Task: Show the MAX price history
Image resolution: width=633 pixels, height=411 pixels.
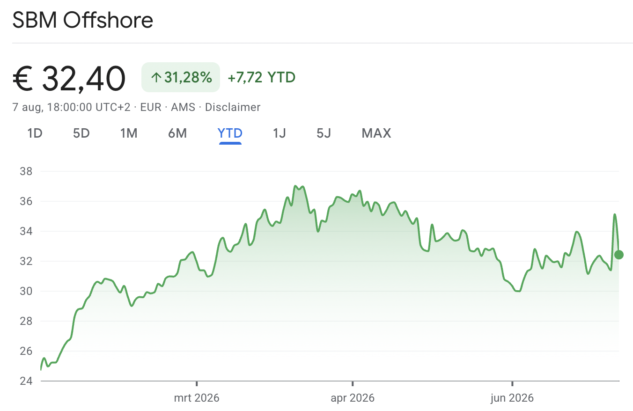Action: click(376, 133)
